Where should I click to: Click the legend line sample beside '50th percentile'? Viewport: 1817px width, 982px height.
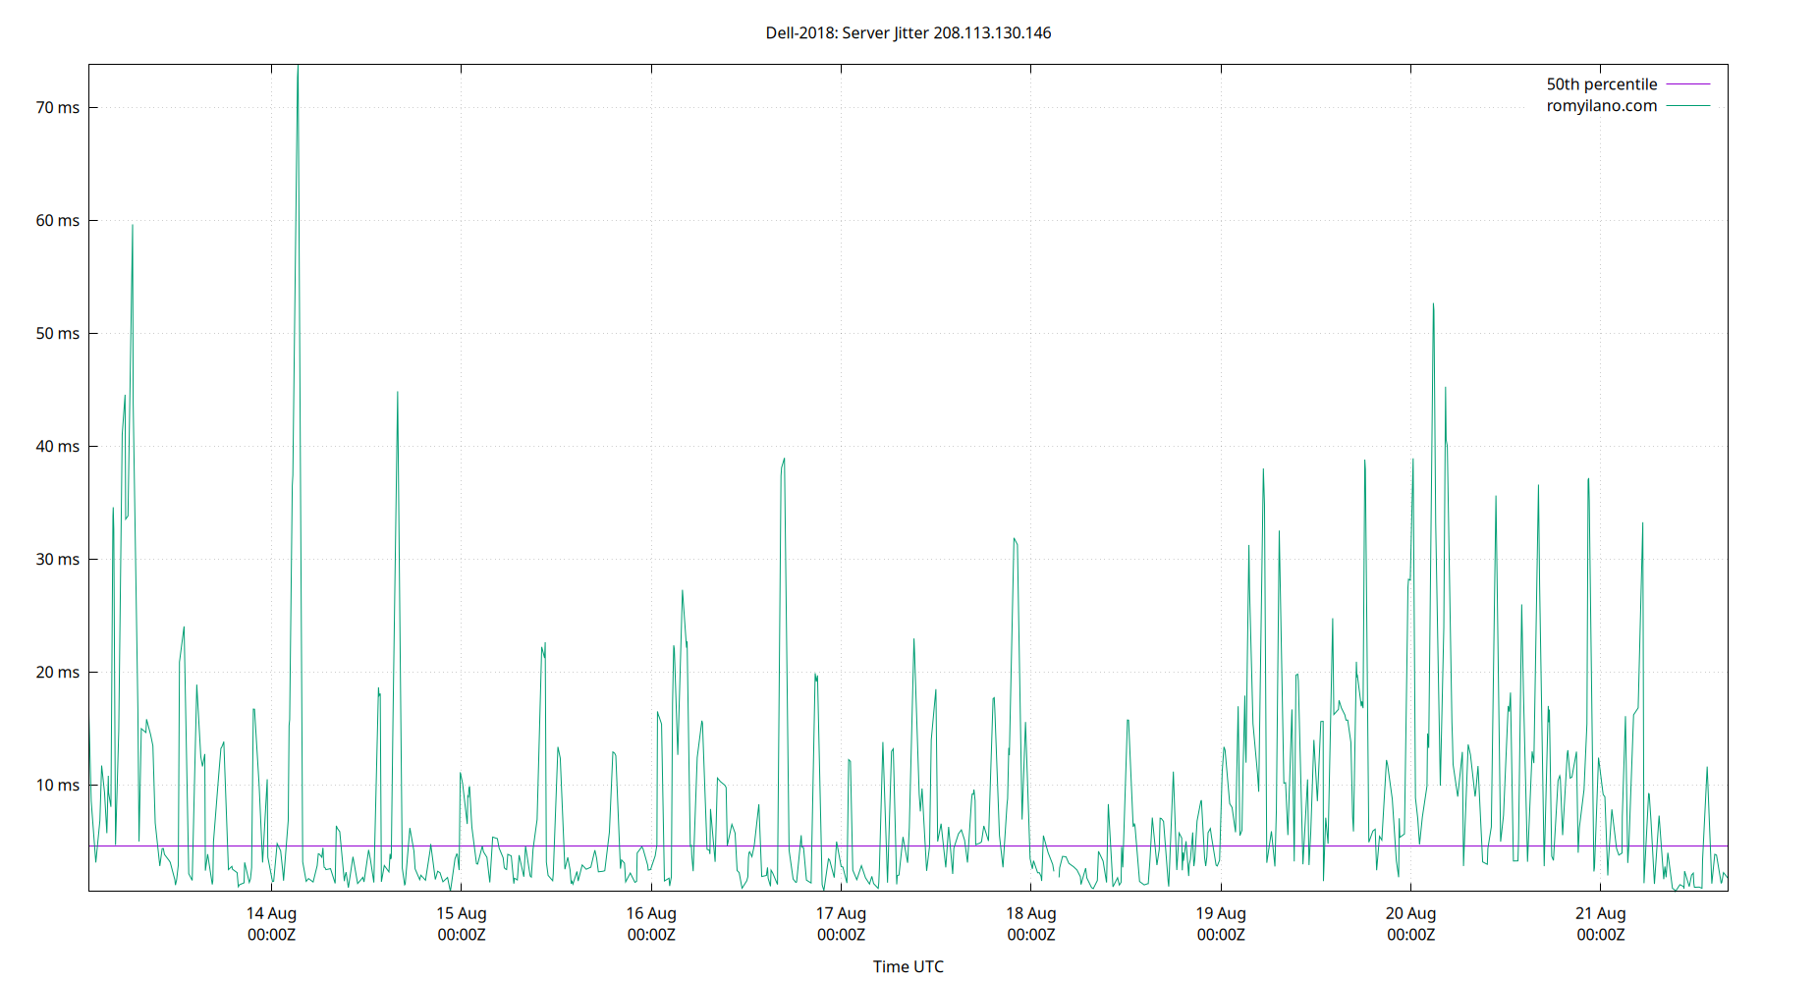point(1687,84)
